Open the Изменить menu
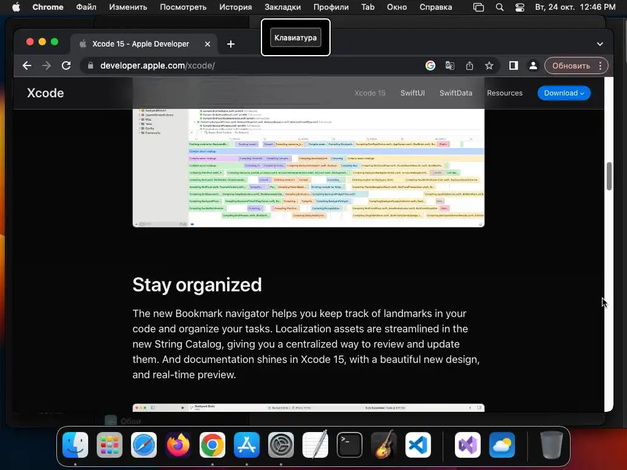 pyautogui.click(x=128, y=7)
